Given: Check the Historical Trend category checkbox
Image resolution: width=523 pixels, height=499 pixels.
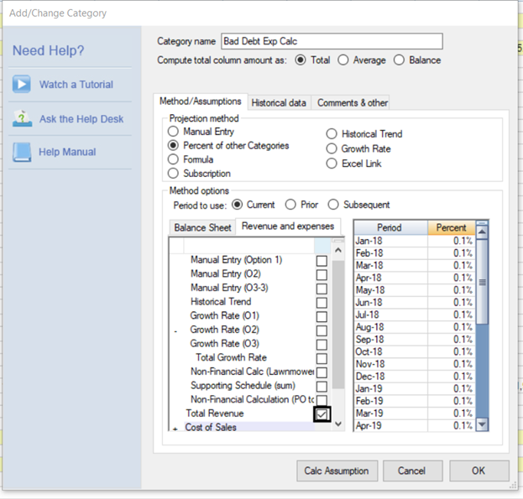Looking at the screenshot, I should tap(322, 302).
